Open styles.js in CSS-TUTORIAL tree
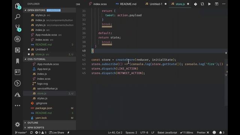Screen dimensions: 240x135 tap(49, 98)
